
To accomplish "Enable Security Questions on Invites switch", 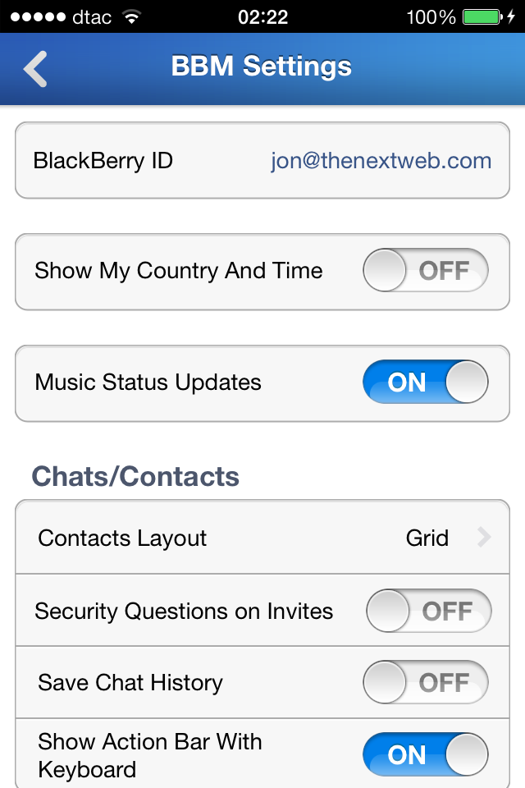I will [428, 611].
